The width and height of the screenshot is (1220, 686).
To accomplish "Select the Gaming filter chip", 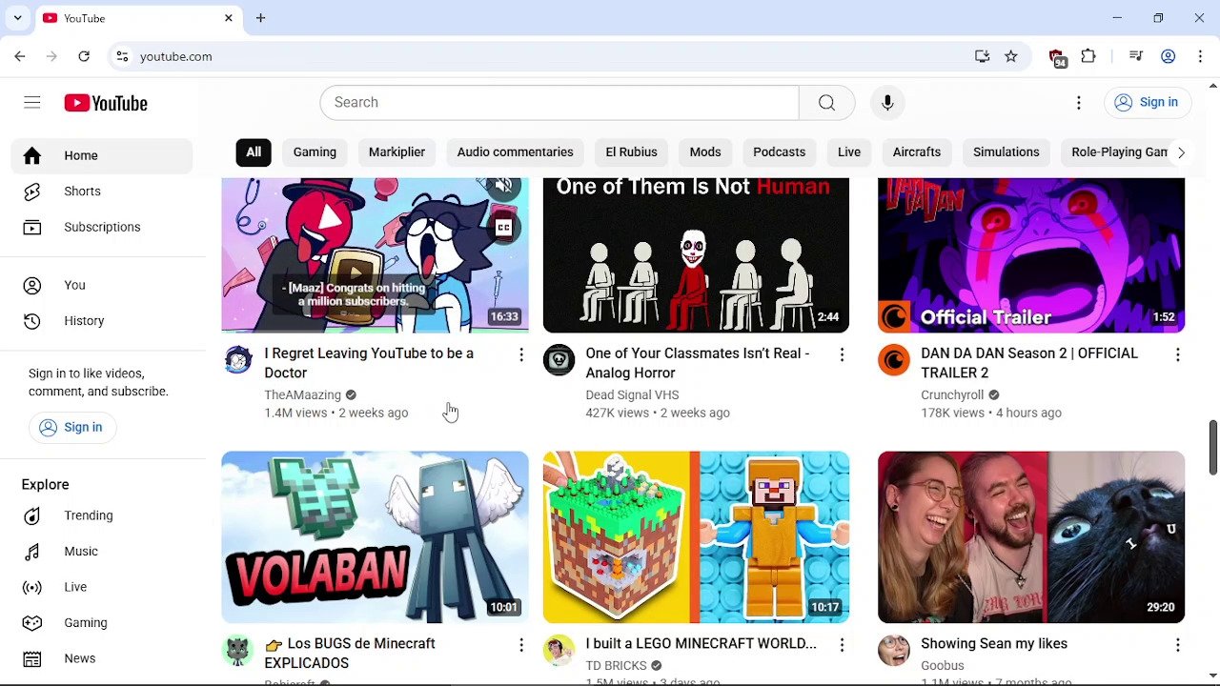I will pyautogui.click(x=315, y=152).
